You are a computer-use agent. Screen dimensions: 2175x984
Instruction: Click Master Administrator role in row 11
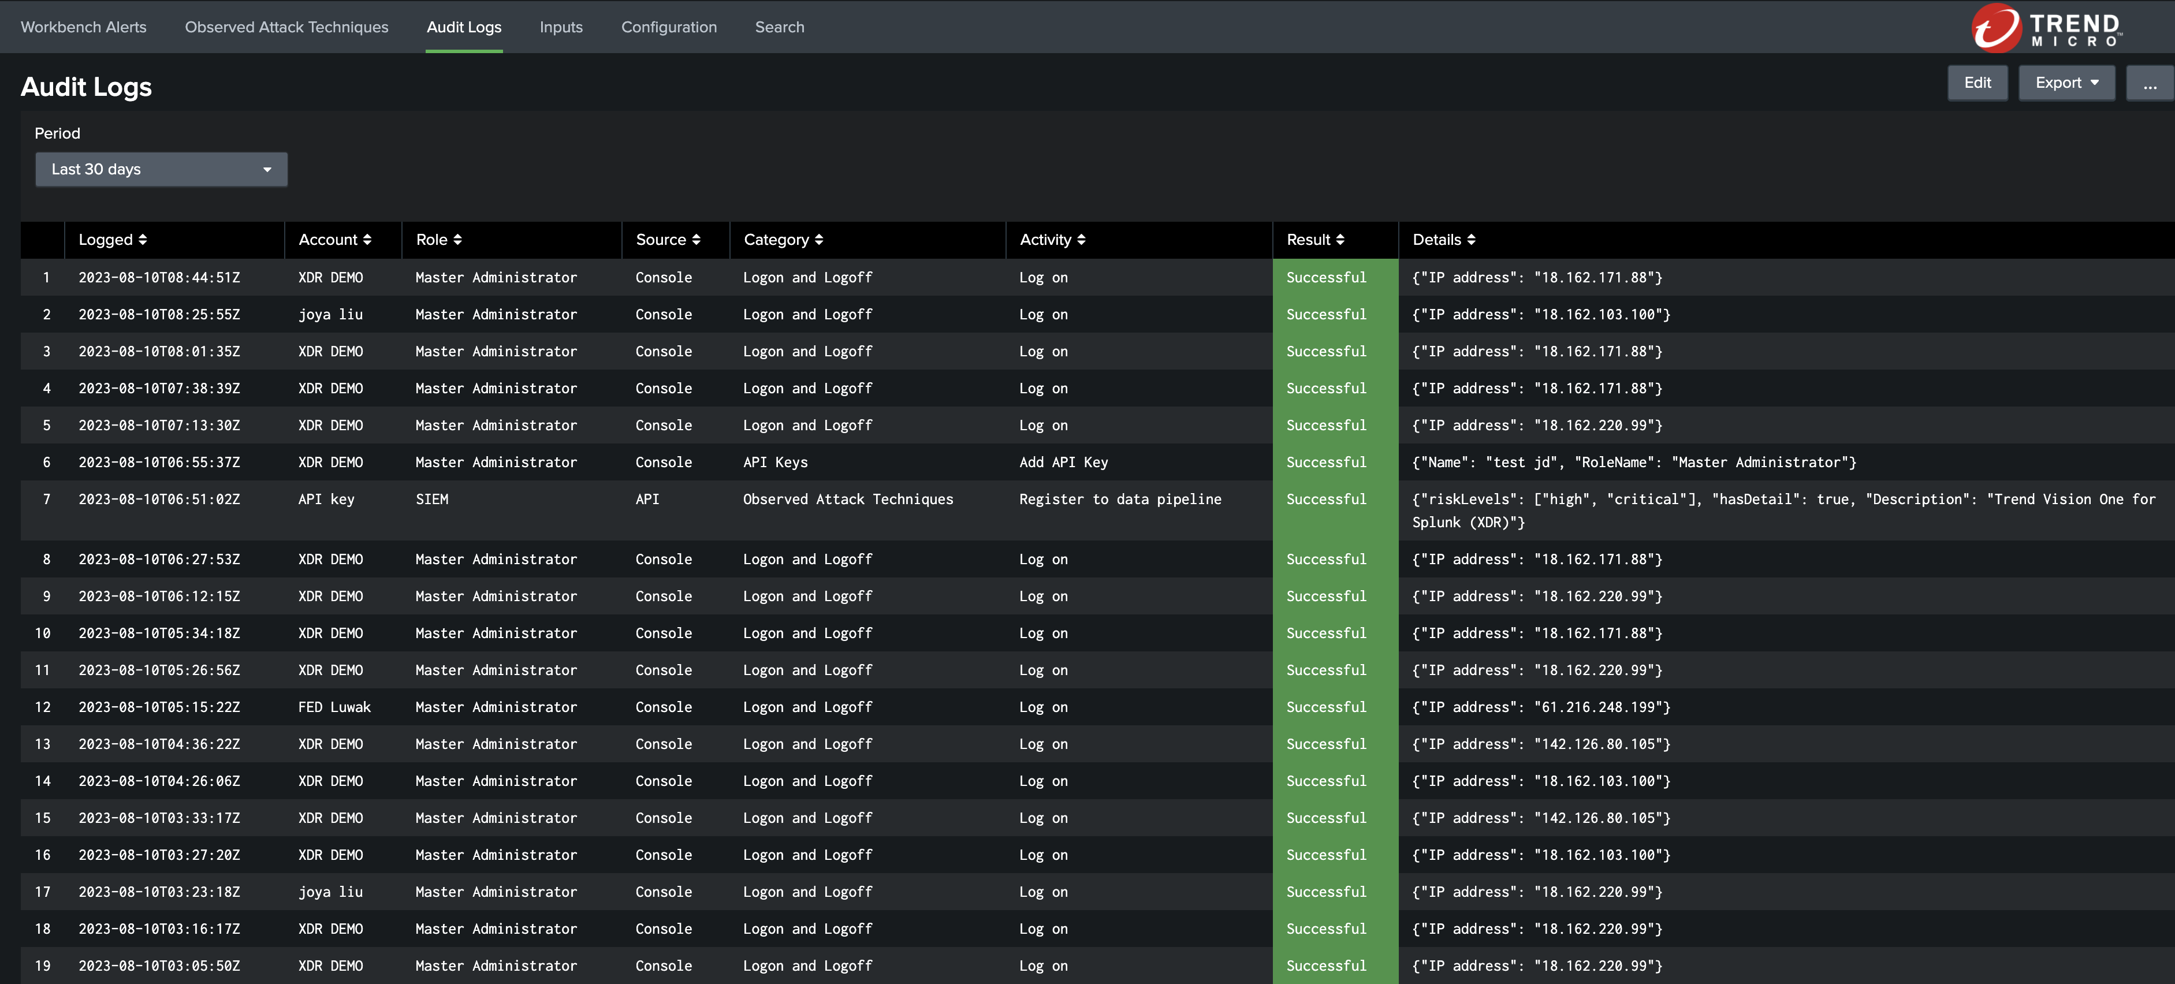tap(496, 671)
